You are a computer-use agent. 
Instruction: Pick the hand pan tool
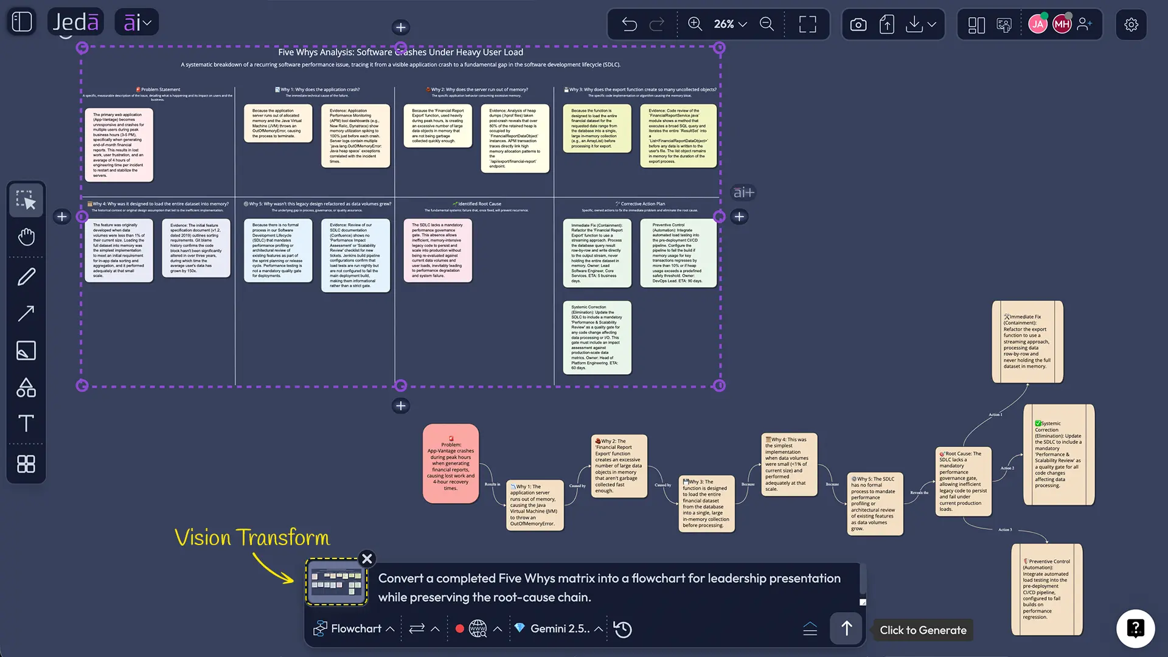coord(26,237)
